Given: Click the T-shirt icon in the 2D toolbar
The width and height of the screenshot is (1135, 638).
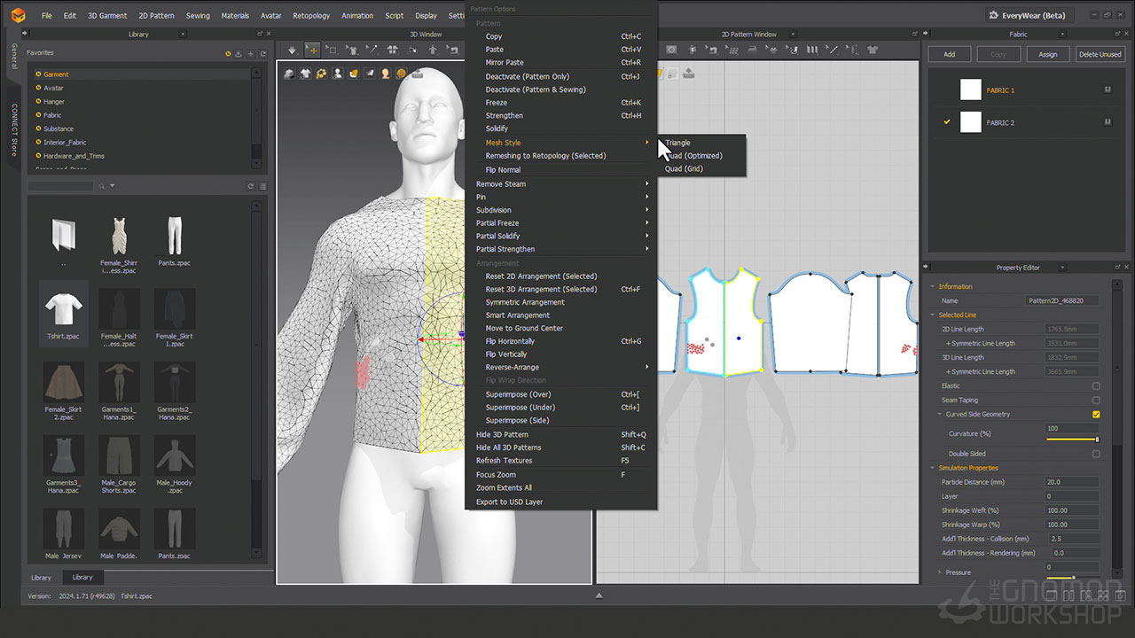Looking at the screenshot, I should tap(872, 50).
